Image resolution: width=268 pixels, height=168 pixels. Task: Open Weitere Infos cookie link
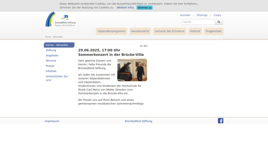[x=125, y=8]
